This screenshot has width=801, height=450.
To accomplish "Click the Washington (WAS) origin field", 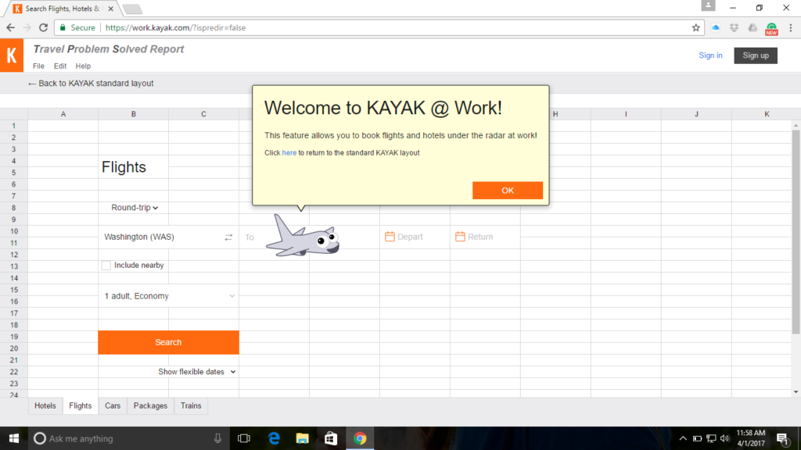I will pyautogui.click(x=156, y=237).
